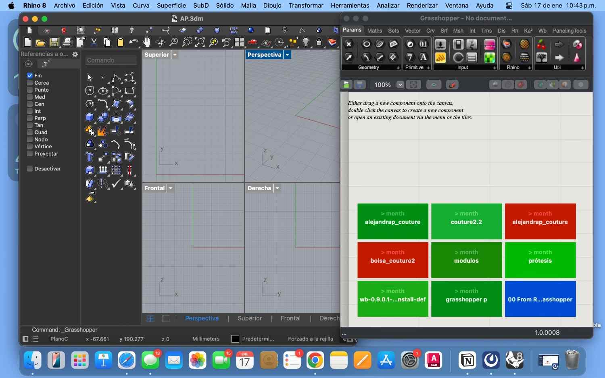
Task: Click the 'Forzado a la rejilla' status button
Action: (310, 339)
